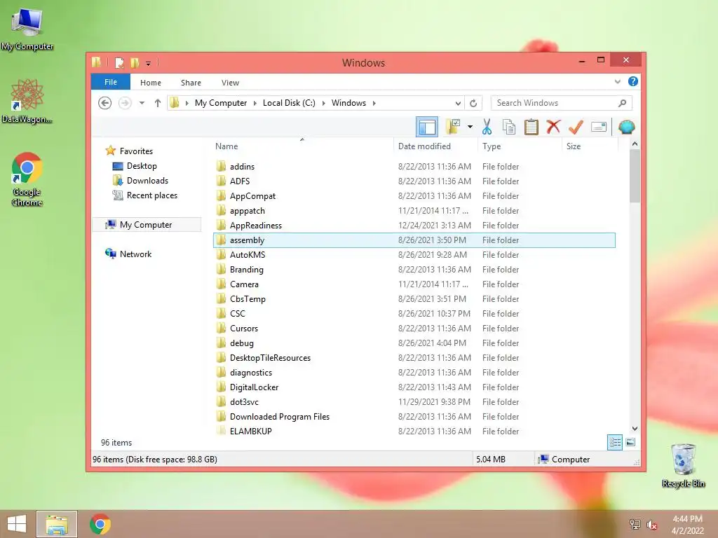Screen dimensions: 718x538
Task: Open the Home ribbon tab
Action: point(151,83)
